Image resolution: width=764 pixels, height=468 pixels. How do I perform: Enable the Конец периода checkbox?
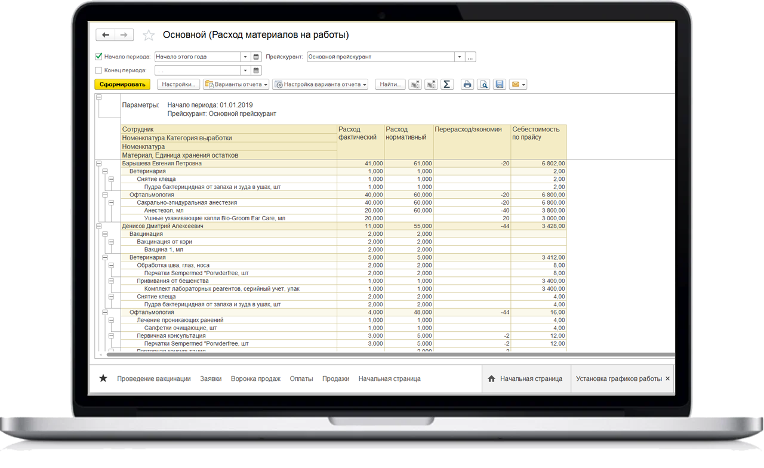99,70
